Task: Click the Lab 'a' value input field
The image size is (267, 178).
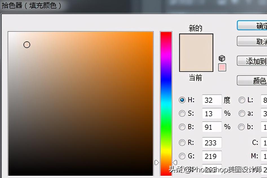Action: pos(264,113)
